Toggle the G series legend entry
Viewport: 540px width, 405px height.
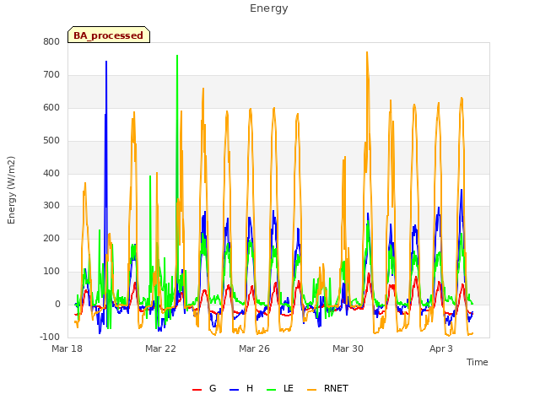click(204, 388)
